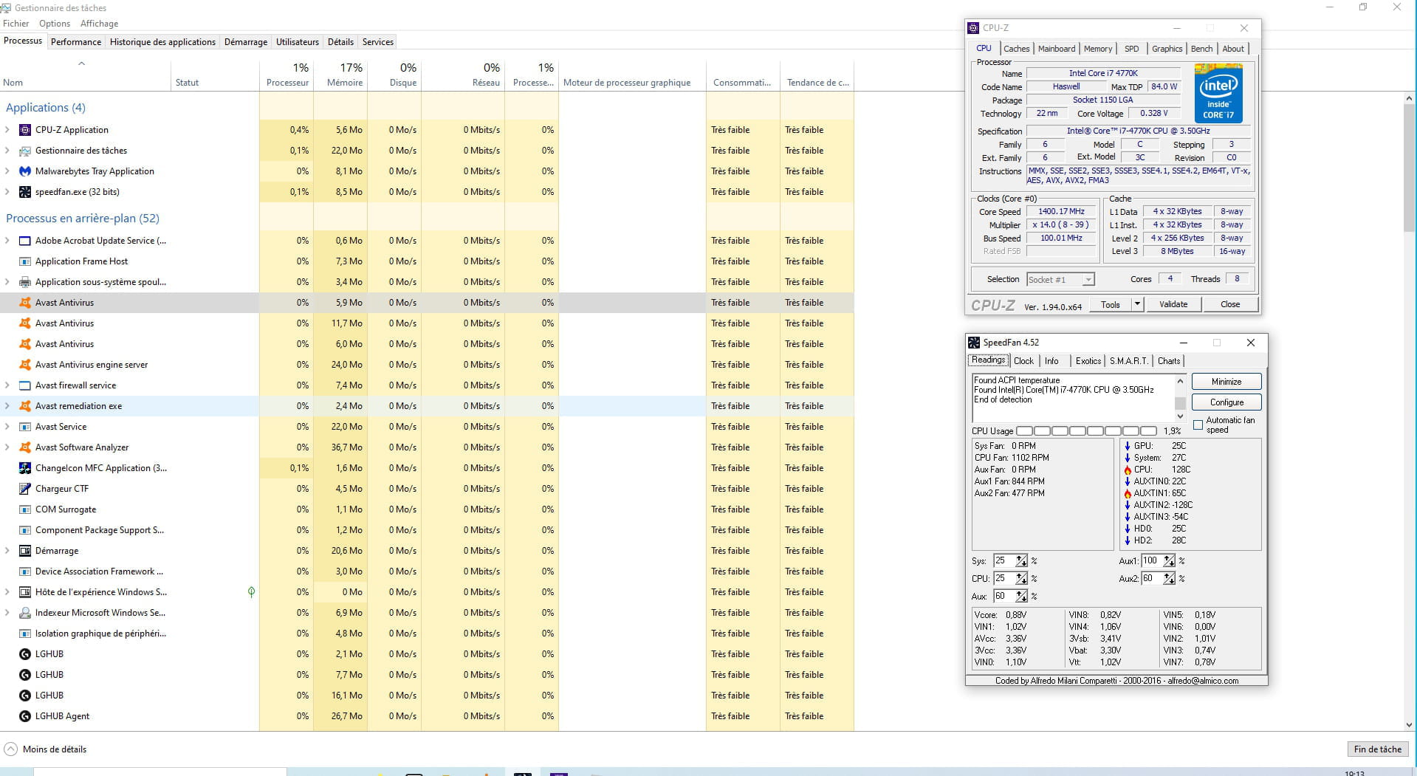Expand the Malwarebytes Tray Application row
Image resolution: width=1417 pixels, height=776 pixels.
click(7, 171)
